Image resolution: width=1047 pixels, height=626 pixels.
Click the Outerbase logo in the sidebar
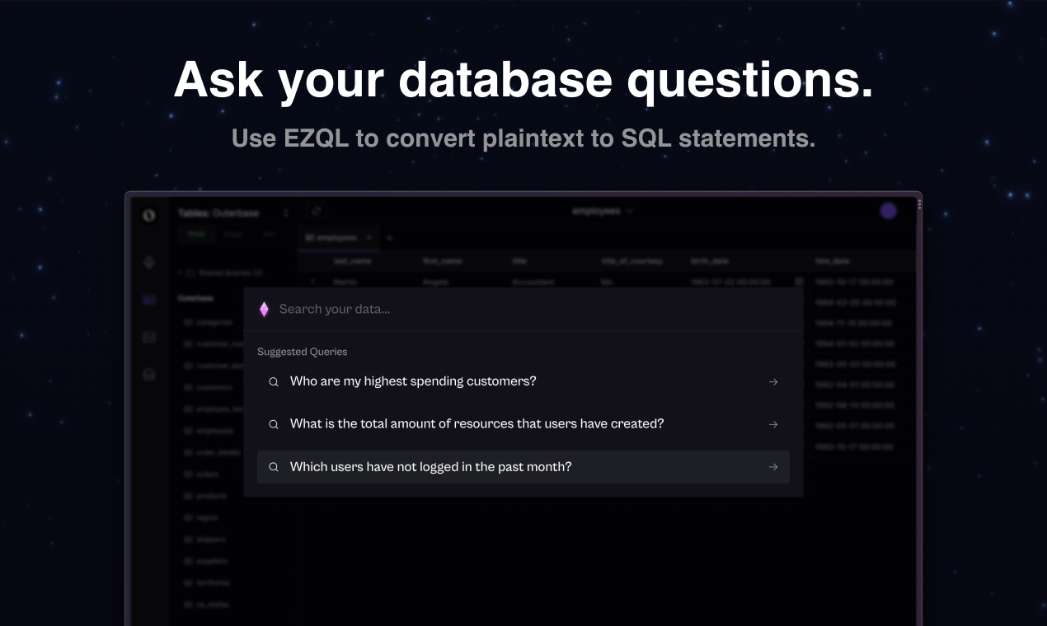point(149,214)
